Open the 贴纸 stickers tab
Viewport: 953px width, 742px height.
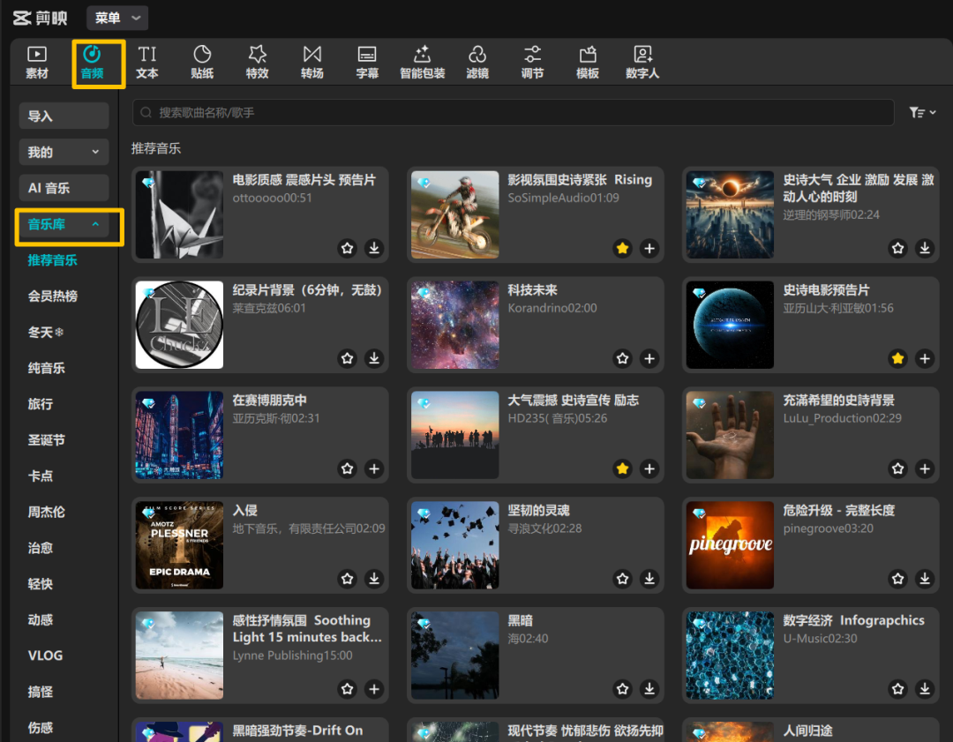(202, 64)
